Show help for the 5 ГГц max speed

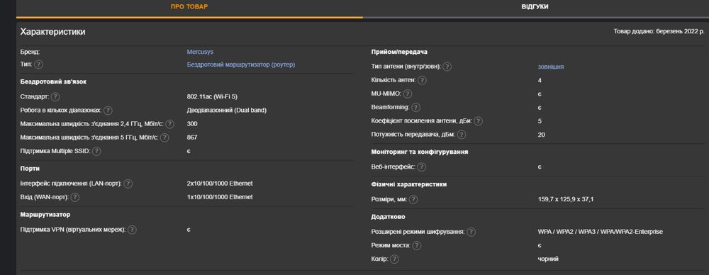[x=164, y=137]
